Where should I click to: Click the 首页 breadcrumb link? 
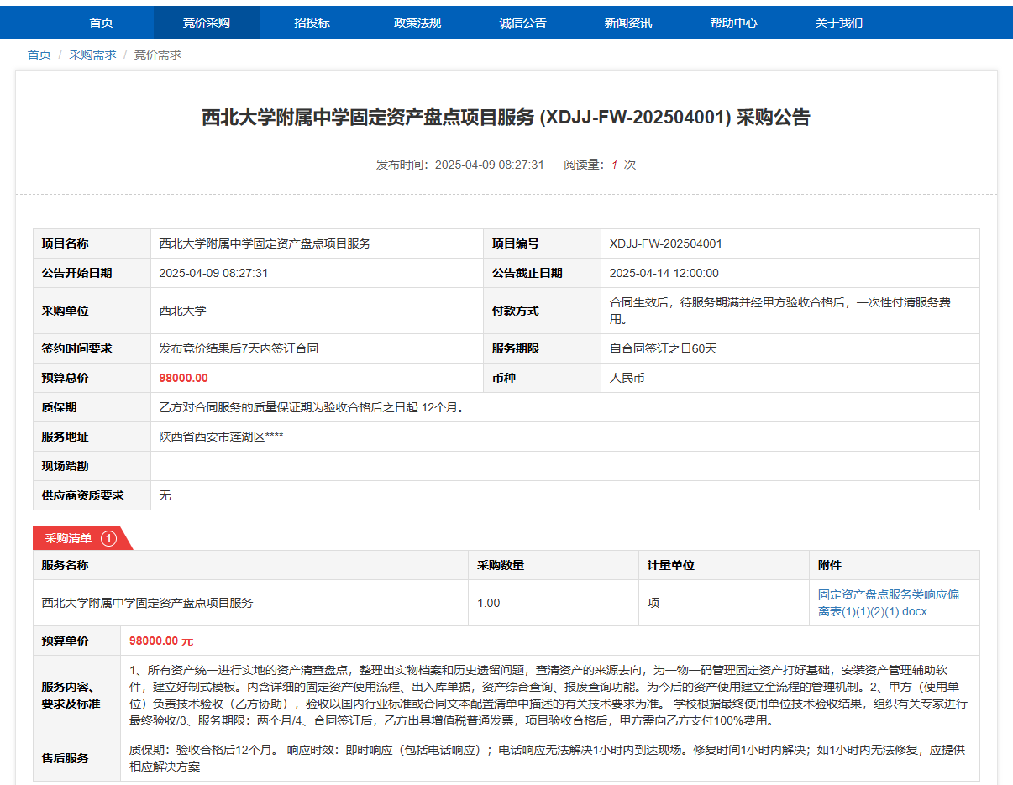click(x=39, y=55)
